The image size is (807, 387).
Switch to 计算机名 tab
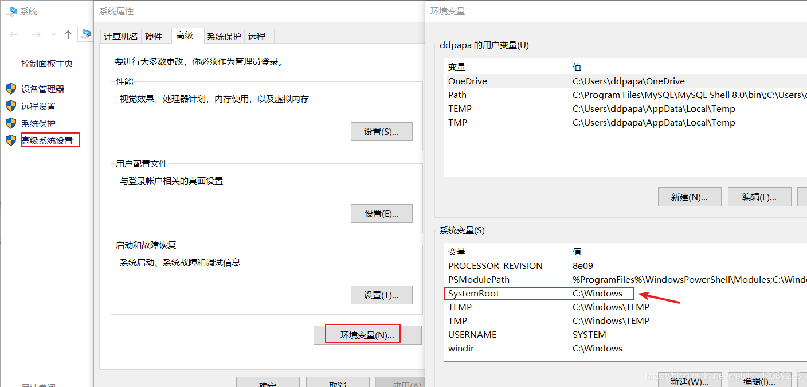pyautogui.click(x=121, y=36)
